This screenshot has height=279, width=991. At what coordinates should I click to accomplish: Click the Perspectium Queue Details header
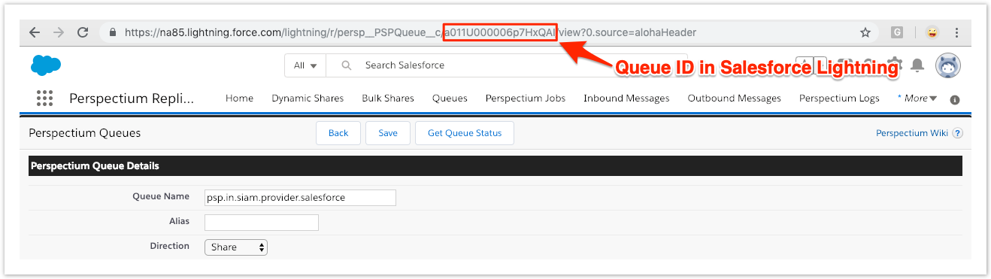tap(95, 166)
